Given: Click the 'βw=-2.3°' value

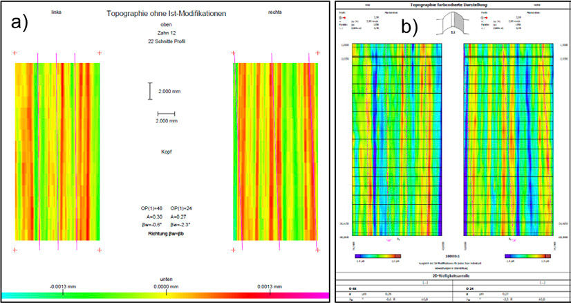Looking at the screenshot, I should pos(180,224).
